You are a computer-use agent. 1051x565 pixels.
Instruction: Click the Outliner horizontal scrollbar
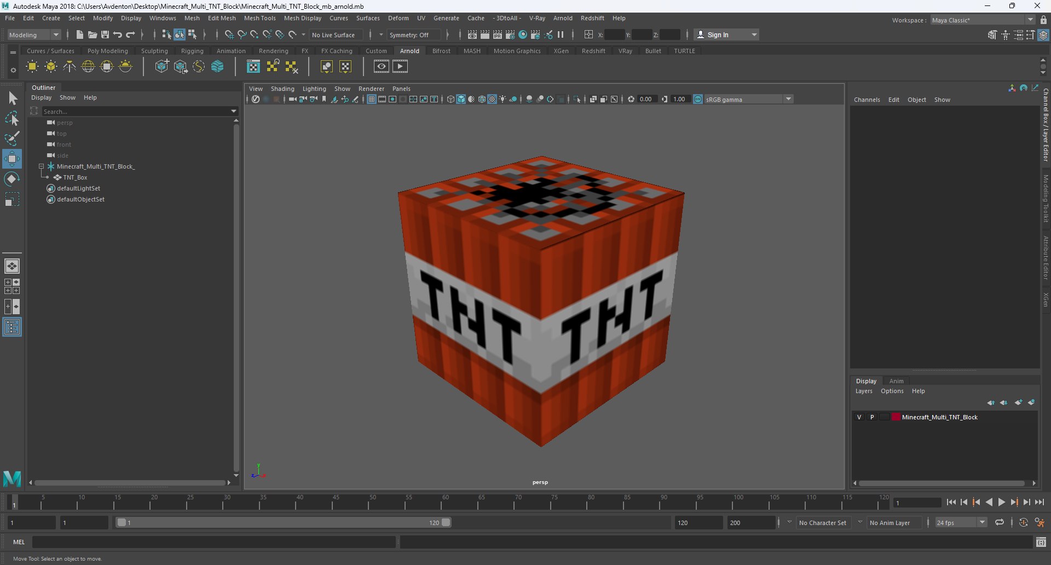pyautogui.click(x=130, y=483)
